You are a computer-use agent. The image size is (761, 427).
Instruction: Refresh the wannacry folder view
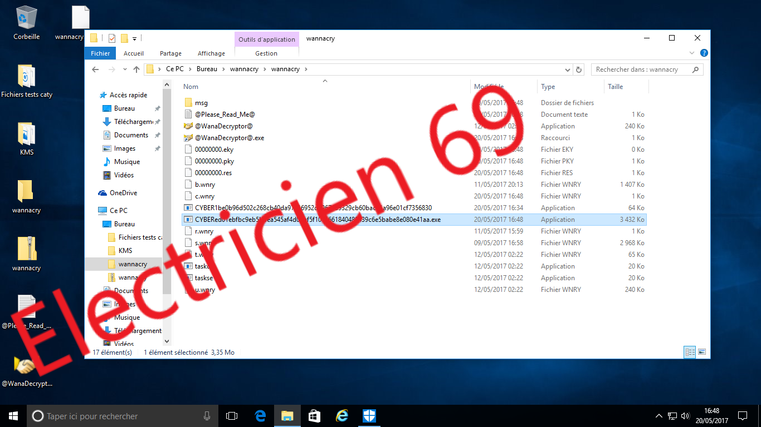click(579, 69)
